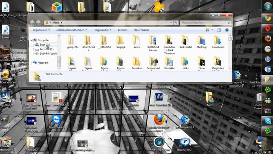The image size is (273, 154).
Task: Select the 'snowbreeze-V1.7 - Verknüpfung' desktop shortcut
Action: 237,79
